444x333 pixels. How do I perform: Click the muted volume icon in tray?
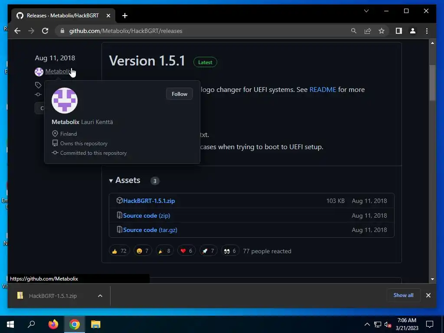[388, 324]
